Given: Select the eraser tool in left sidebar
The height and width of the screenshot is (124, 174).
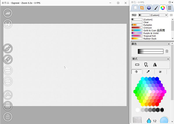Looking at the screenshot, I should point(8,60).
